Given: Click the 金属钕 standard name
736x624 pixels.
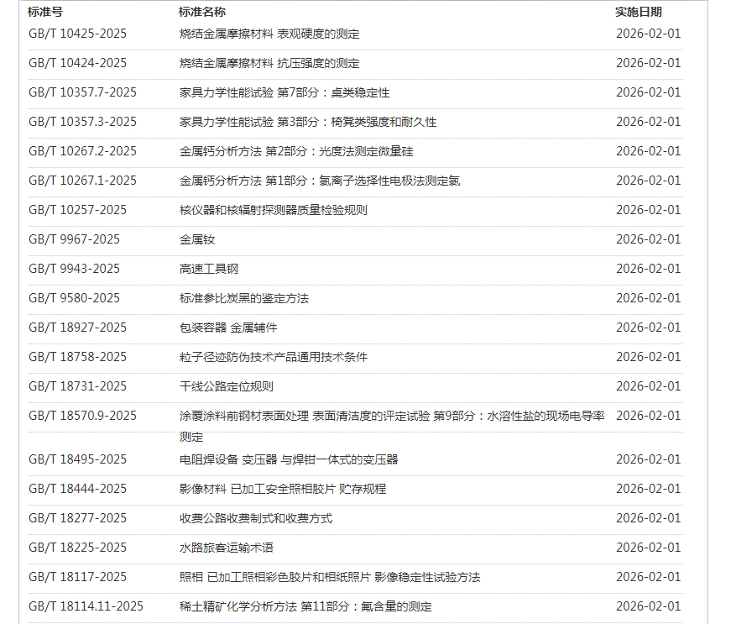Looking at the screenshot, I should point(196,239).
